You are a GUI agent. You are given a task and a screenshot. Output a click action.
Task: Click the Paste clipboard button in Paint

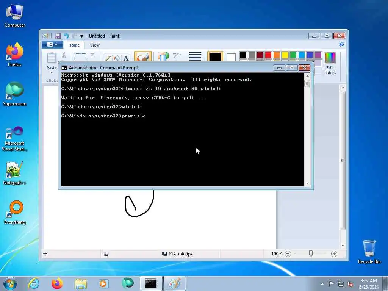pos(52,58)
